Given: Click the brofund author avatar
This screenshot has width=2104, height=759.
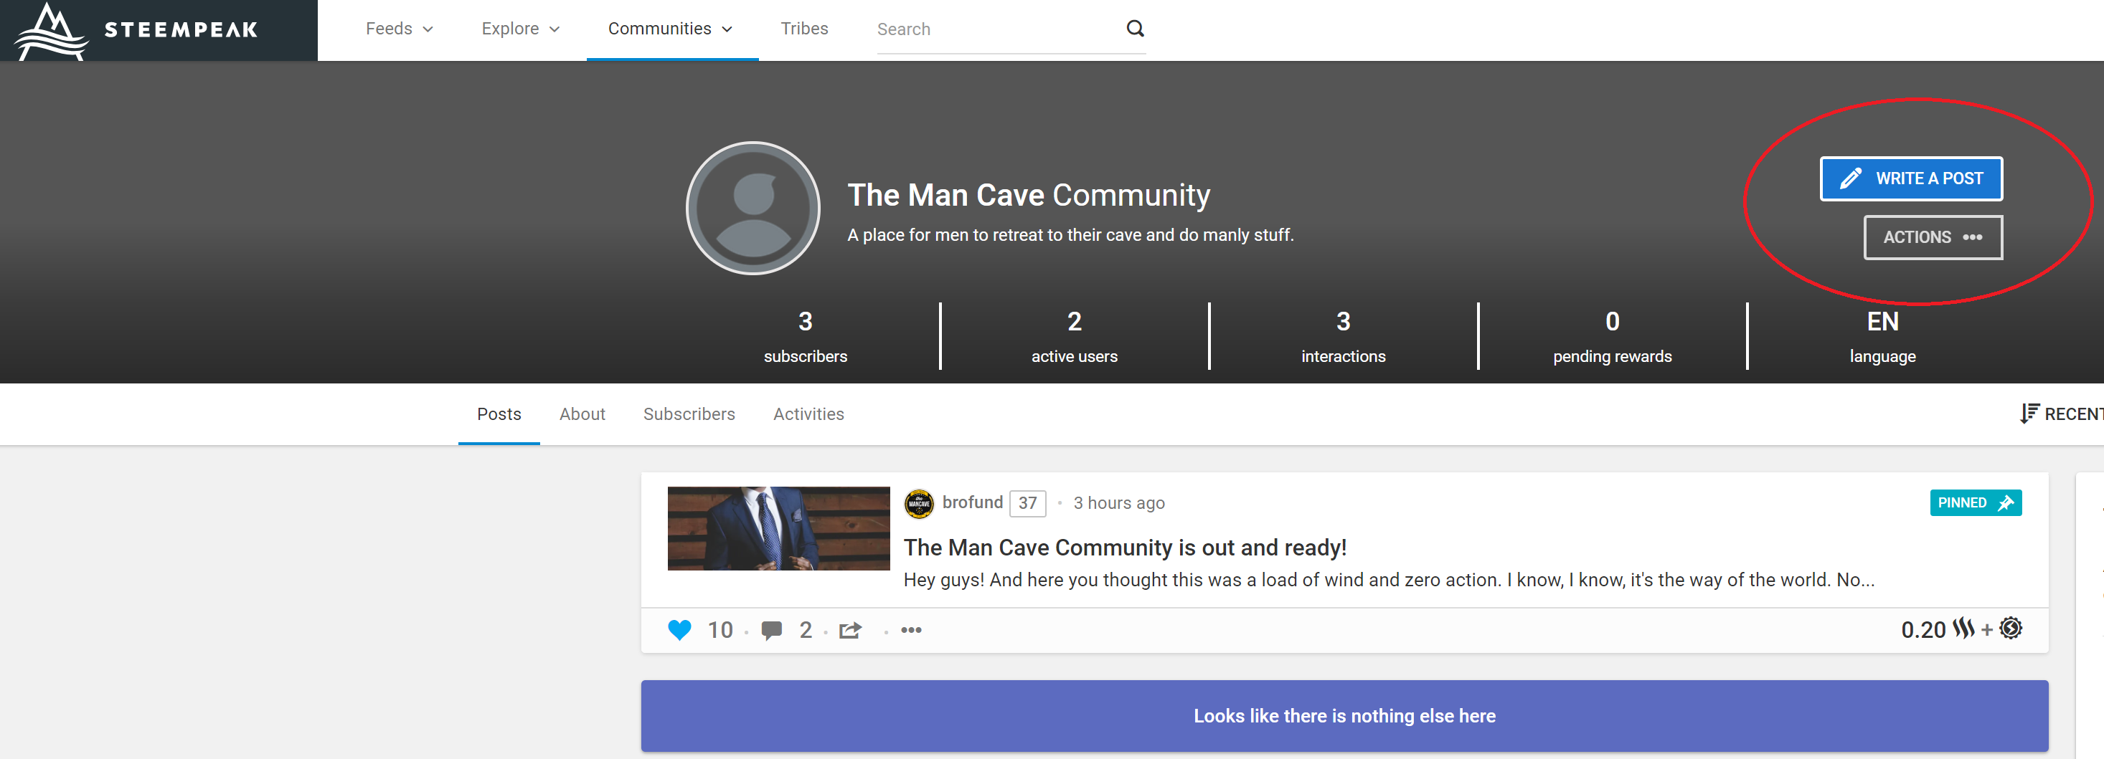Looking at the screenshot, I should [919, 504].
